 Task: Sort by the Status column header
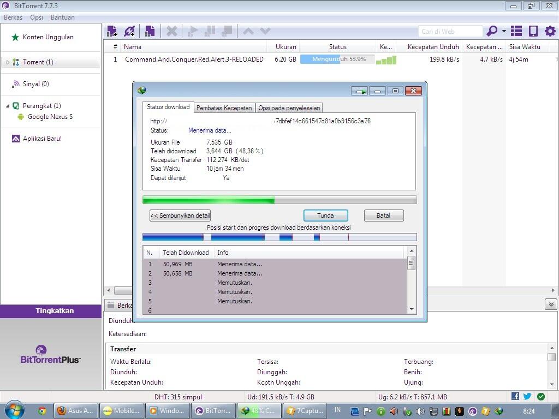pyautogui.click(x=337, y=47)
